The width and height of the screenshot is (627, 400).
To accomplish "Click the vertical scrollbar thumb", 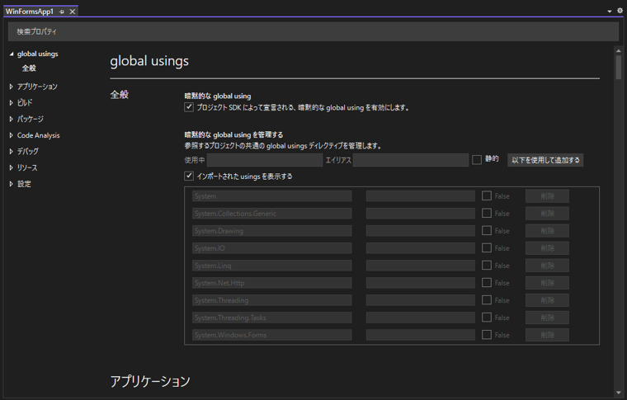I will 619,68.
